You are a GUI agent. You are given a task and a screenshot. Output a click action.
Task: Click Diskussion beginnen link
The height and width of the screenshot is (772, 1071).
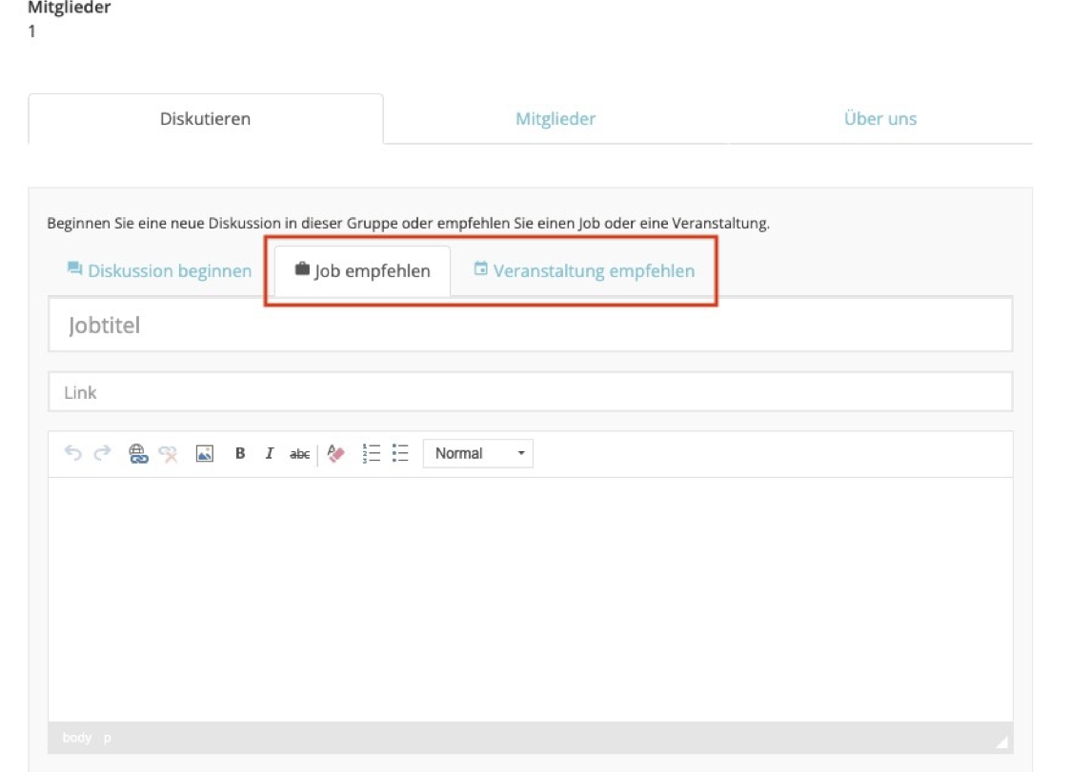coord(159,270)
